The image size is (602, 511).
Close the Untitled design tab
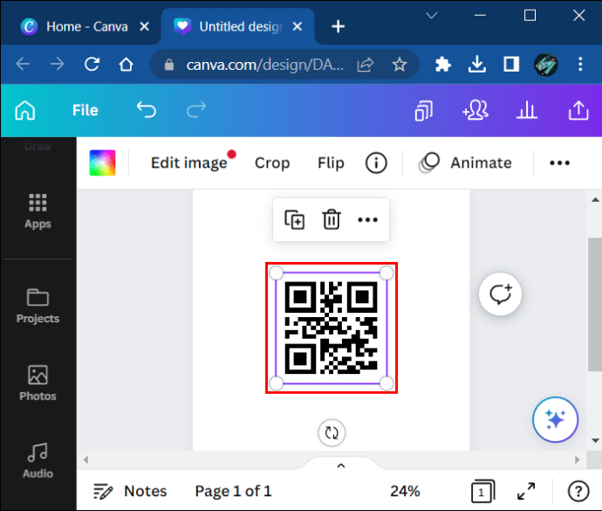(298, 26)
